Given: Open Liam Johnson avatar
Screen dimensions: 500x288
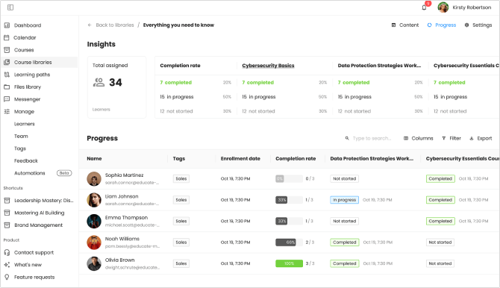Looking at the screenshot, I should coord(94,200).
